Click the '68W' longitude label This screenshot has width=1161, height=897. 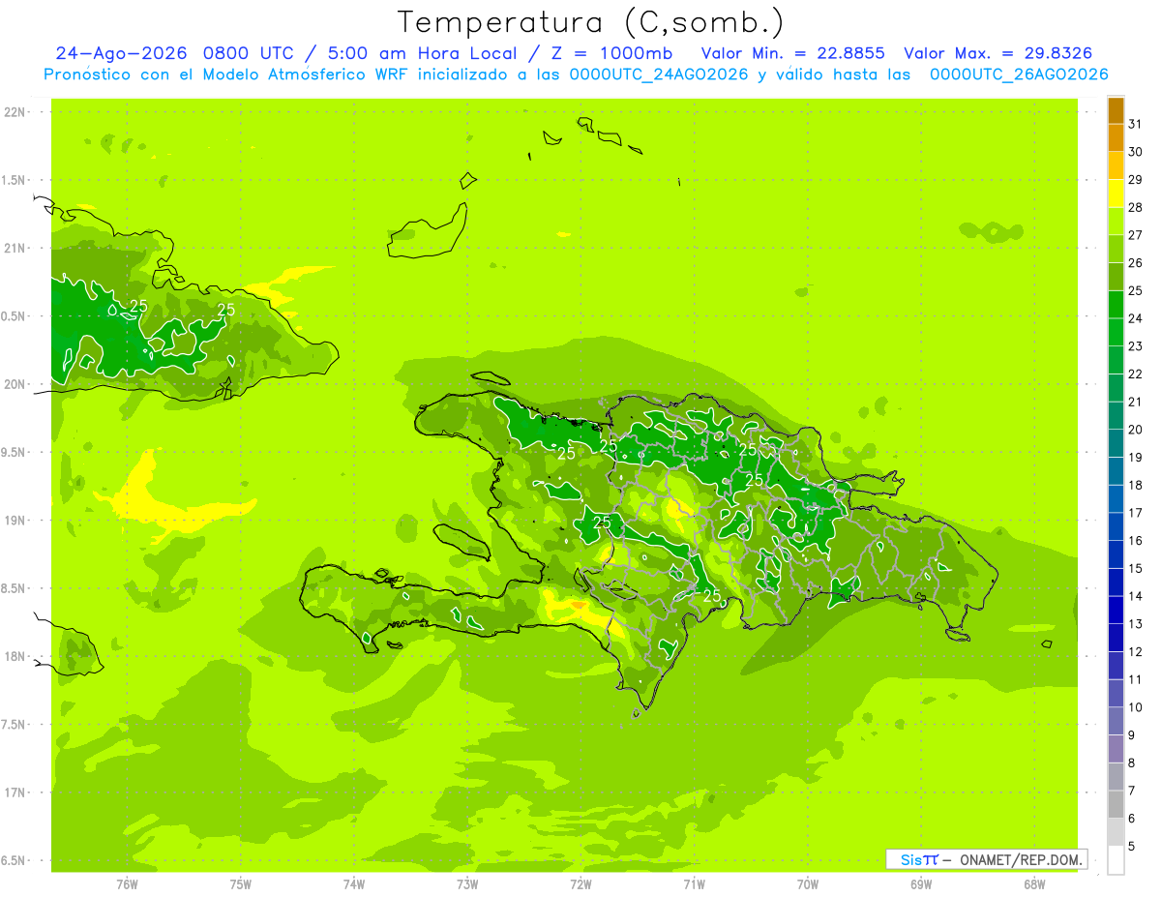click(x=1034, y=884)
